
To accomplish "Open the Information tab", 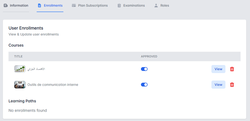I will point(19,5).
